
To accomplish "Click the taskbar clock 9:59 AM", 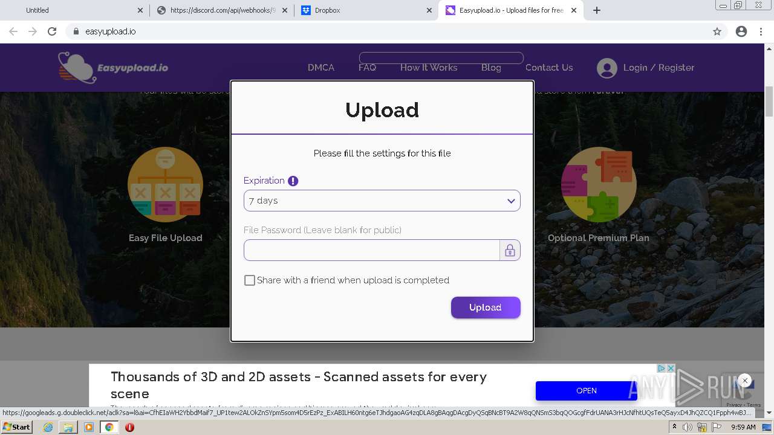I will pos(743,427).
